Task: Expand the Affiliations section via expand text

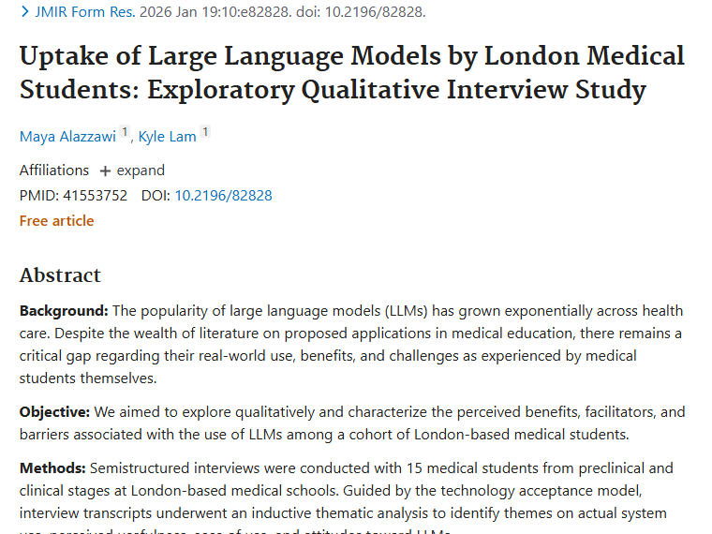Action: coord(141,171)
